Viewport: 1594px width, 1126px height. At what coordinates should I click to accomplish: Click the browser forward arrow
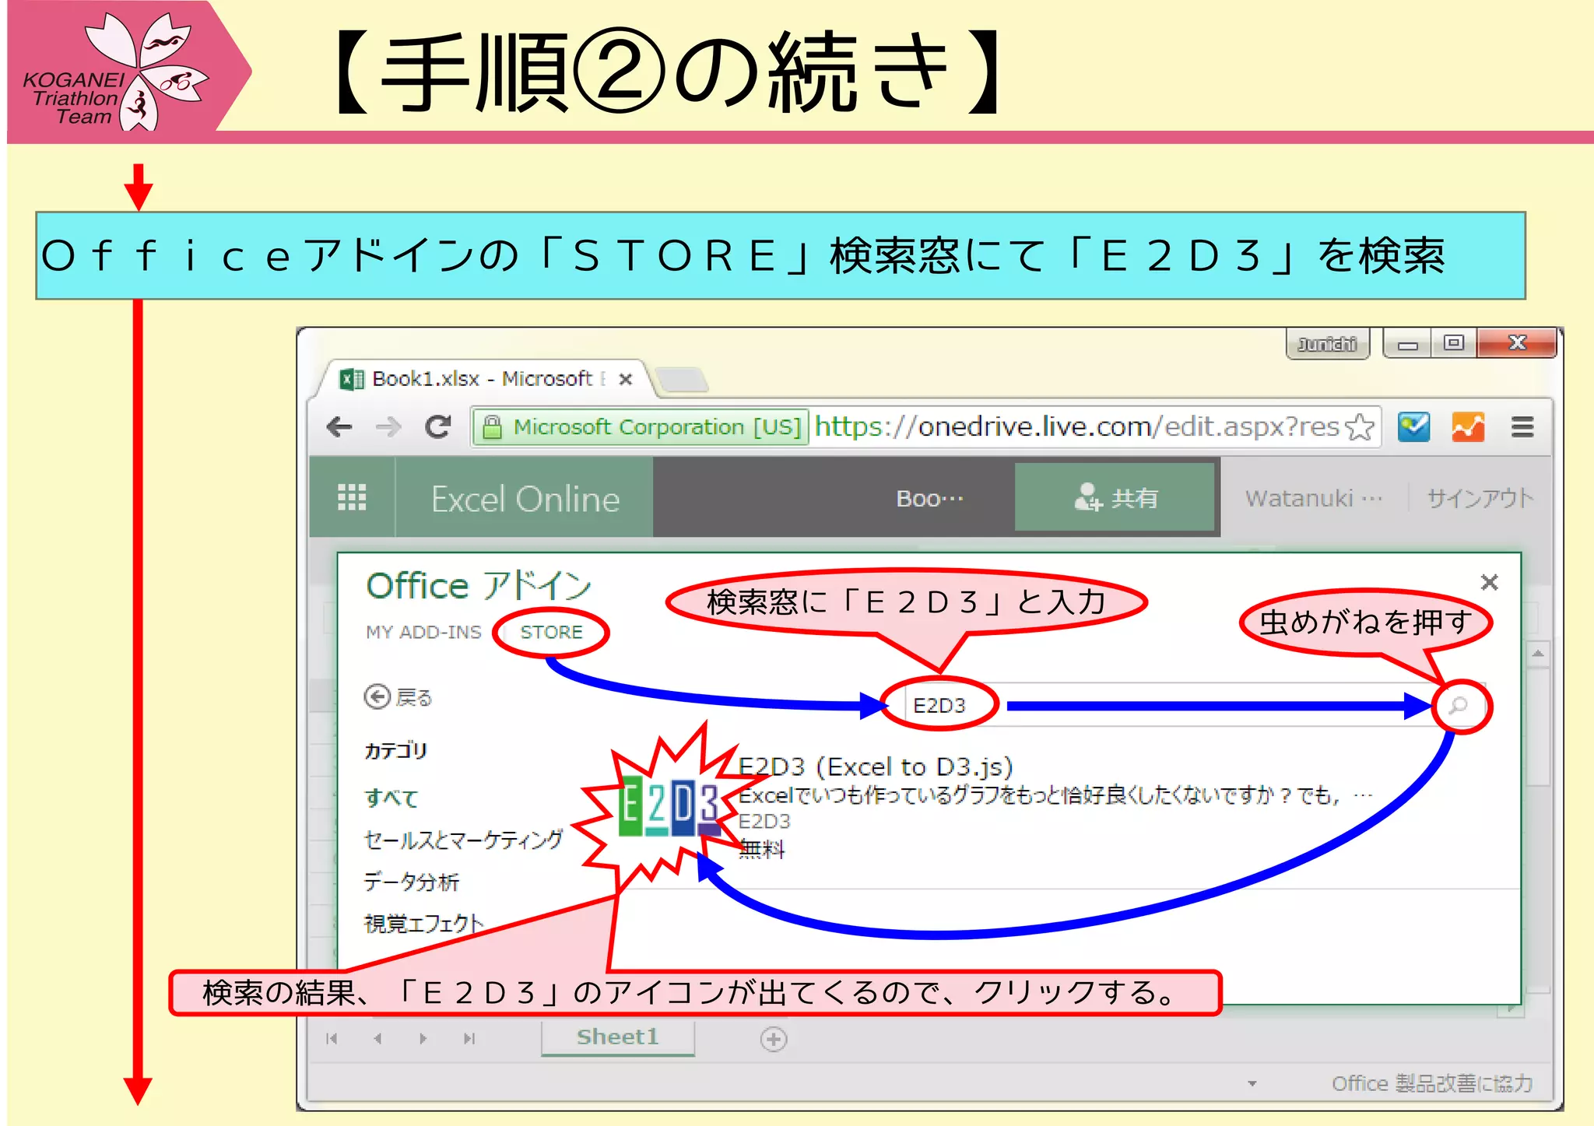pos(388,426)
